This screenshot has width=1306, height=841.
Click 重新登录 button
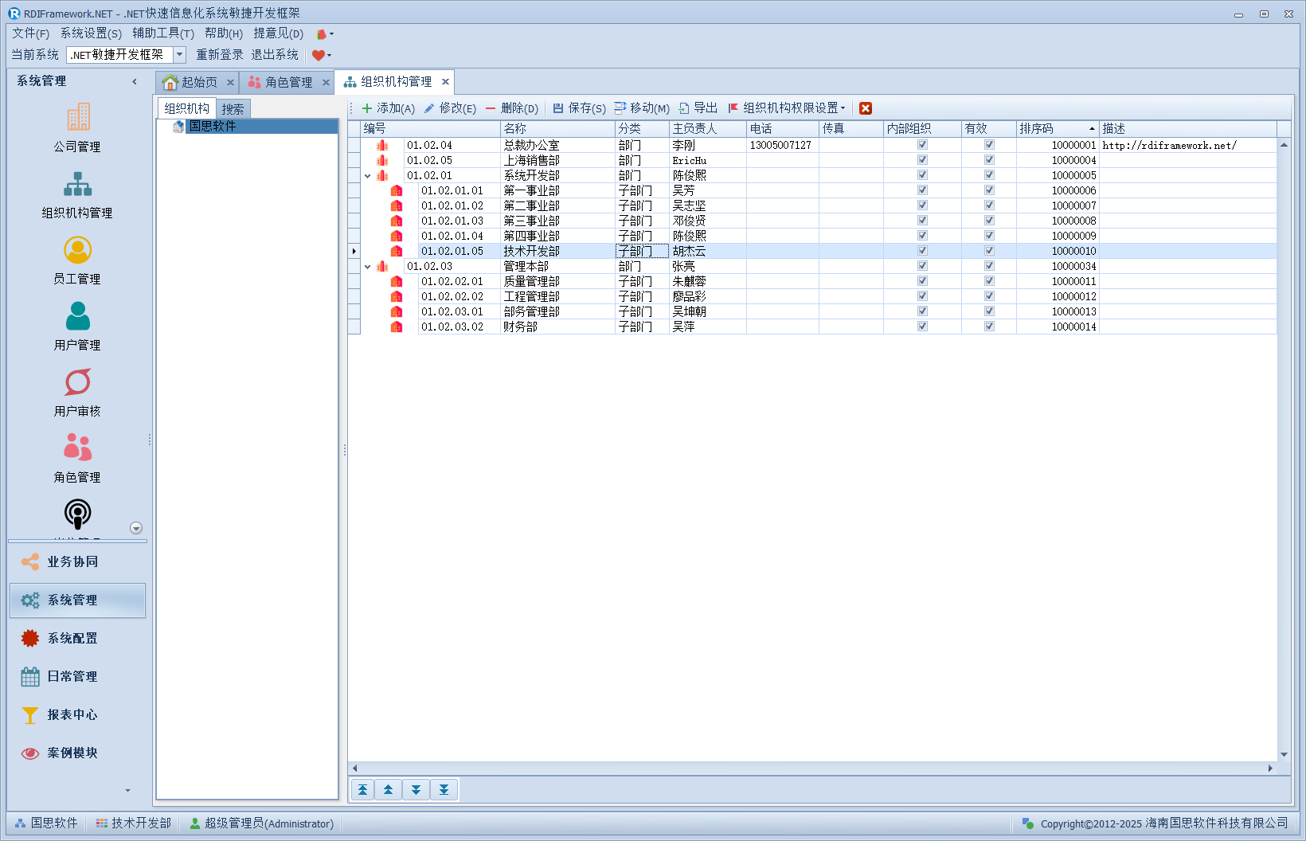click(x=220, y=55)
